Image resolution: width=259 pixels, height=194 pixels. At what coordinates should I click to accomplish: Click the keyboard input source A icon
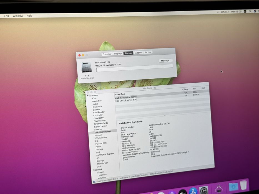point(245,11)
